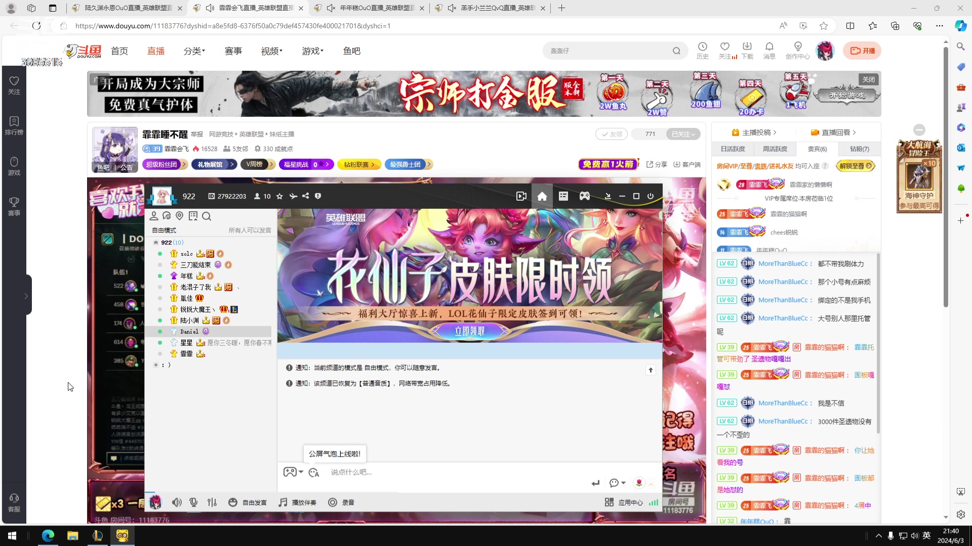This screenshot has width=972, height=546.
Task: Collapse the 922 channel tree node
Action: (156, 243)
